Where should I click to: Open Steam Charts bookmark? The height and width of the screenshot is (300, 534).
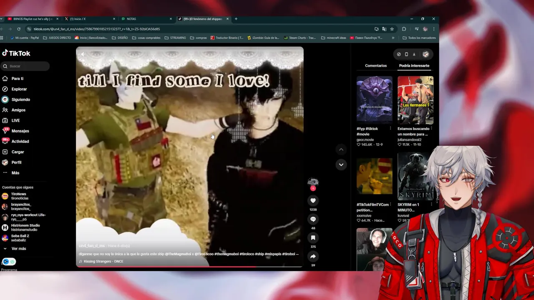[x=300, y=38]
